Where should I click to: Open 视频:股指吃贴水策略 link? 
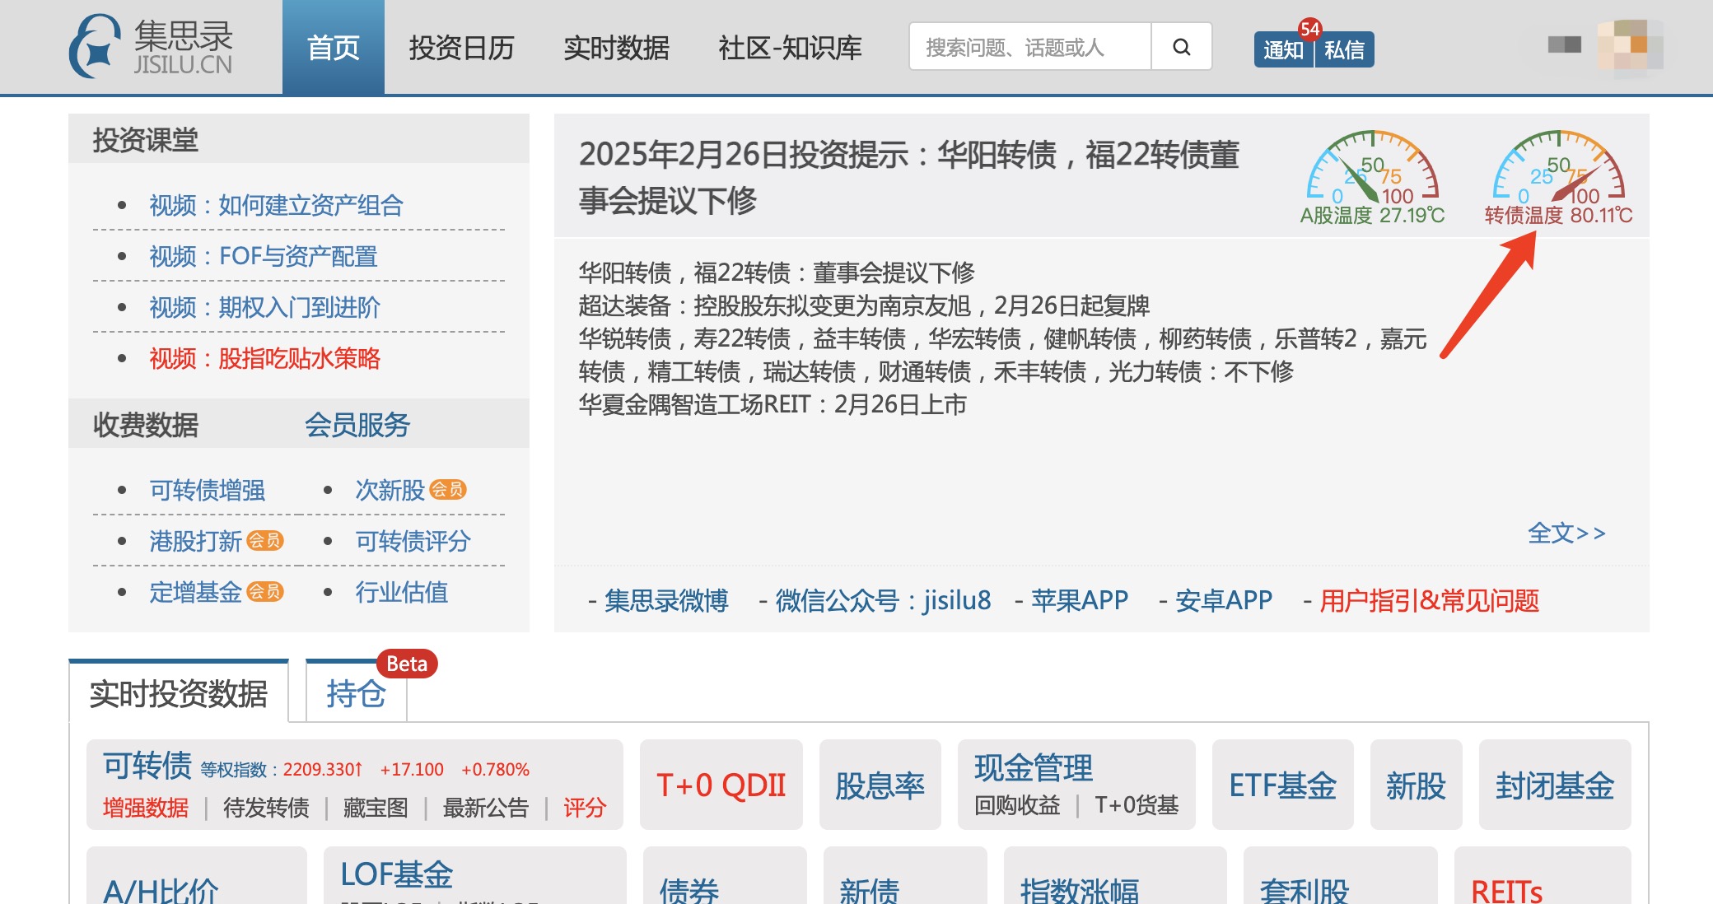[x=264, y=358]
